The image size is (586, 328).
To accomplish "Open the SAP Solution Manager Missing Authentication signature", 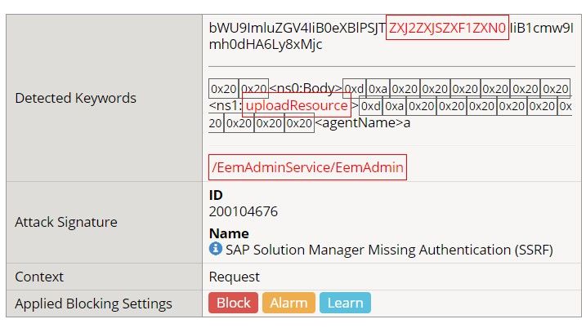I will tap(389, 250).
